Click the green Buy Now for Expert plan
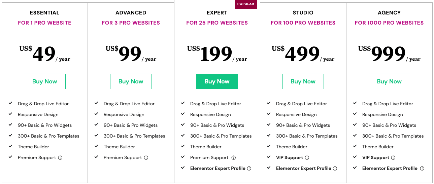Viewport: 434px width, 184px height. (x=217, y=81)
